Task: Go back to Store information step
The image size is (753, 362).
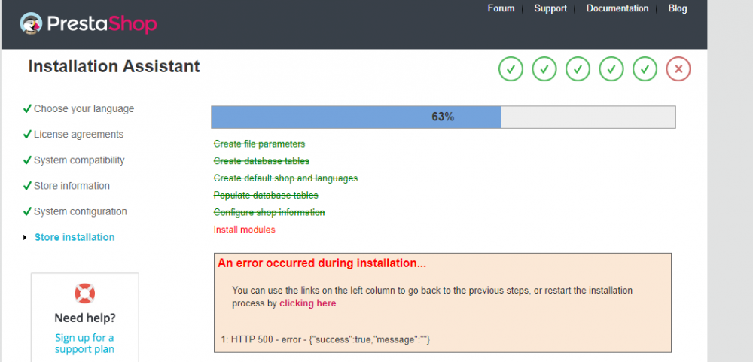Action: (x=72, y=186)
